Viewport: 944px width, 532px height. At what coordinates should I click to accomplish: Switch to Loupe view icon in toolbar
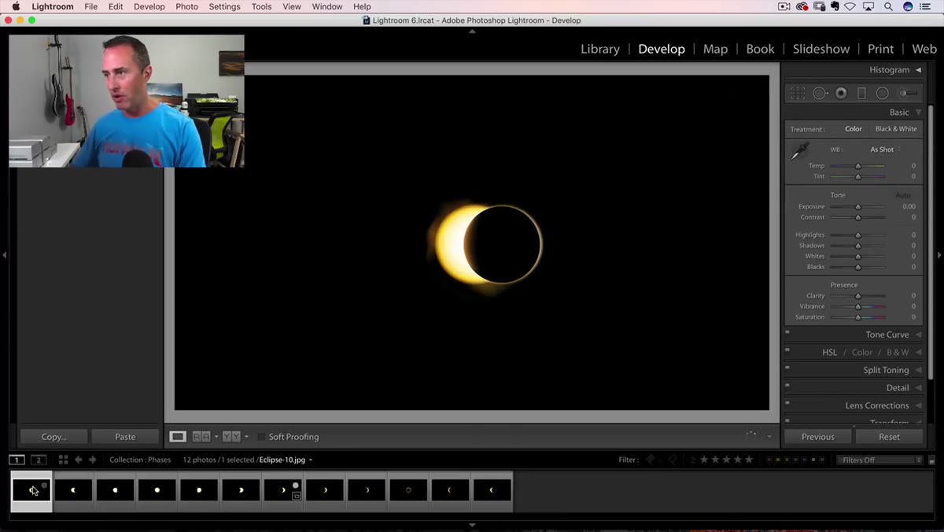pos(178,436)
